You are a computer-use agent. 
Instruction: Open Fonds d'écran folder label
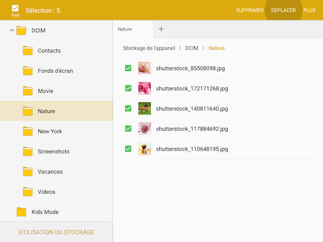[x=55, y=71]
